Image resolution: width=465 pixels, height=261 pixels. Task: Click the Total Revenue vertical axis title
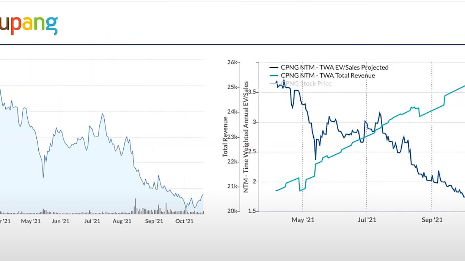point(225,137)
